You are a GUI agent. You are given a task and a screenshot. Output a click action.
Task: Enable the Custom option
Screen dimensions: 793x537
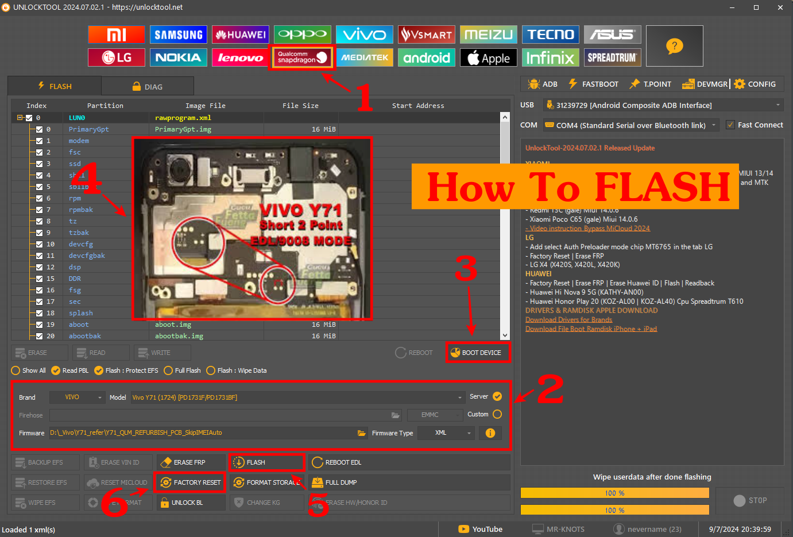click(497, 414)
